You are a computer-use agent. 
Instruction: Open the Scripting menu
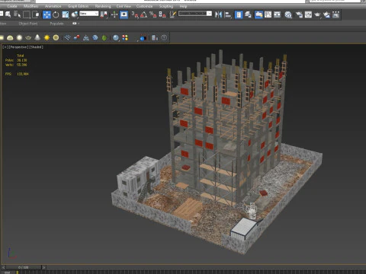pos(166,6)
